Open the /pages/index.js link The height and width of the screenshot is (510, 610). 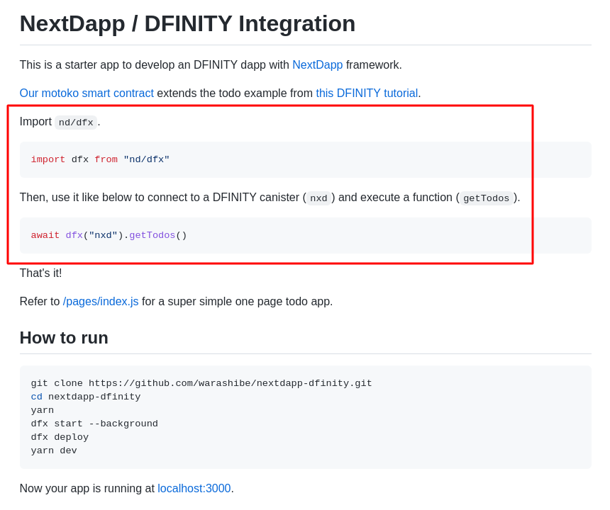click(101, 302)
